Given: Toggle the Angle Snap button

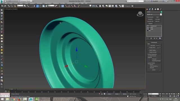Looking at the screenshot, I should [69, 6].
